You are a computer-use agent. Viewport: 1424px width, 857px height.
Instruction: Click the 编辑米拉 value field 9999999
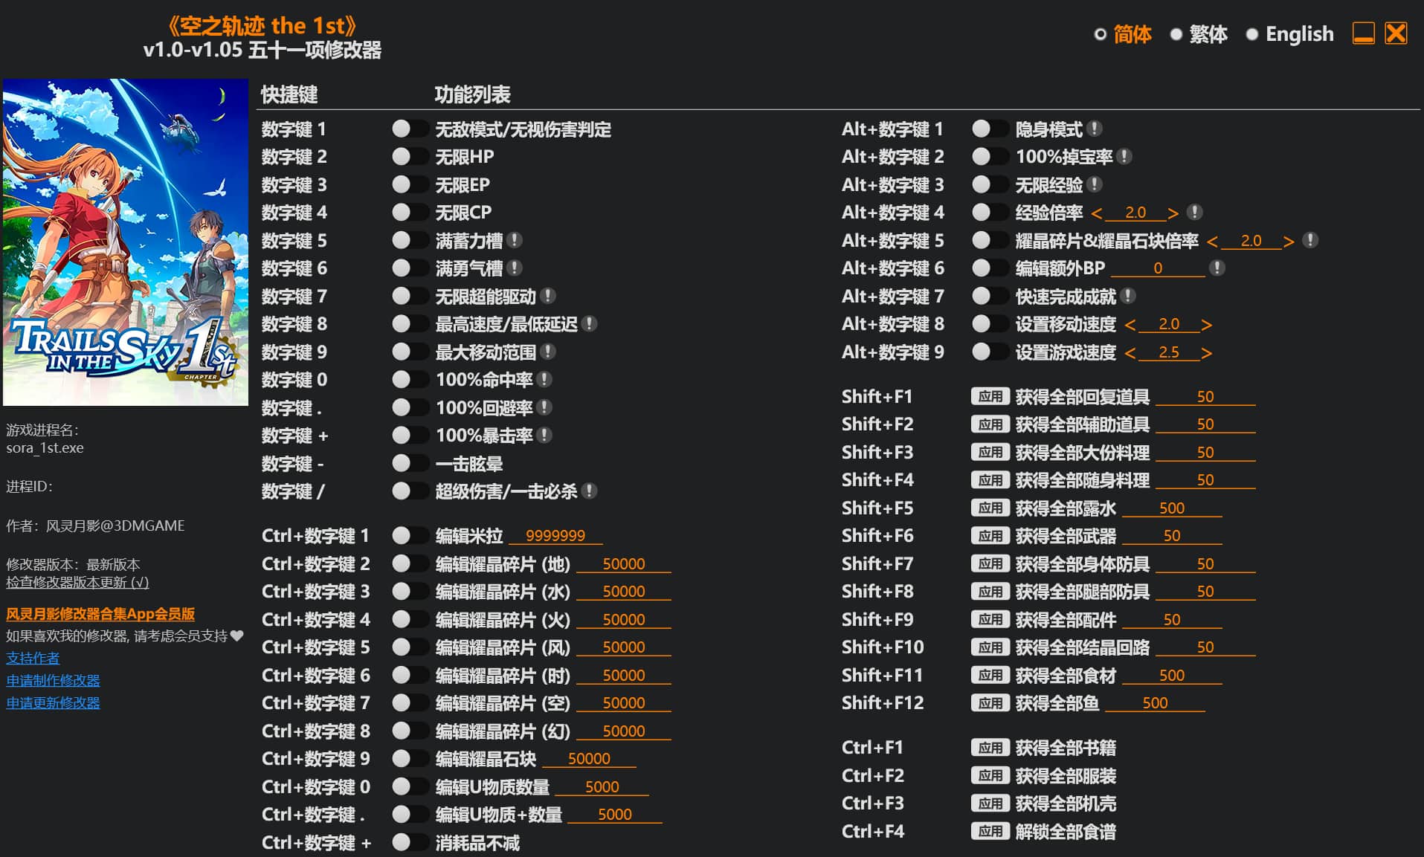(x=555, y=536)
